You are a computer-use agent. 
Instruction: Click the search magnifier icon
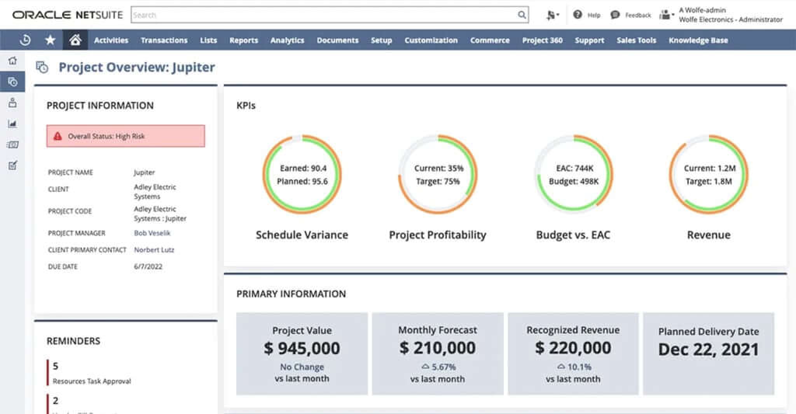522,15
